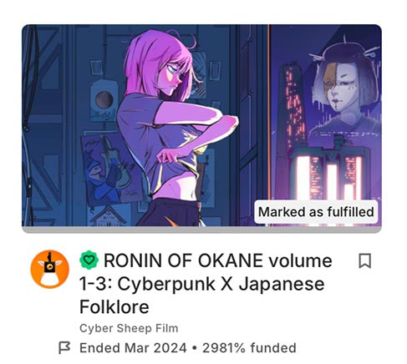Click Cyberpunk X Japanese title line
Screen dimensions: 407x364
coord(201,284)
